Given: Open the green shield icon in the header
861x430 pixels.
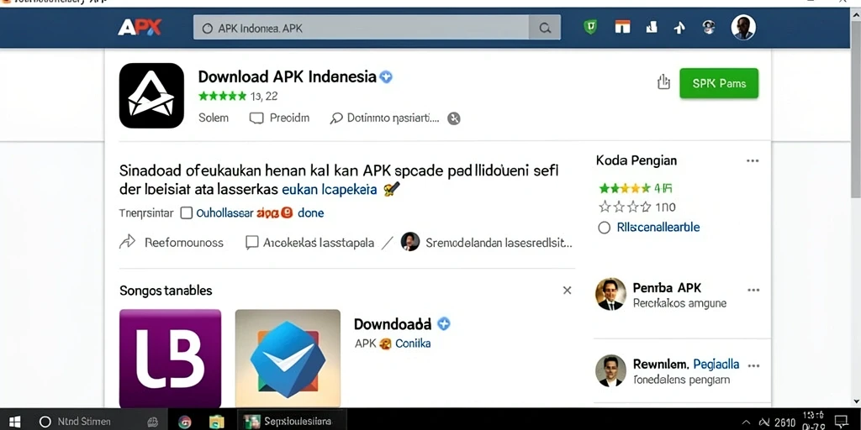Looking at the screenshot, I should [590, 27].
